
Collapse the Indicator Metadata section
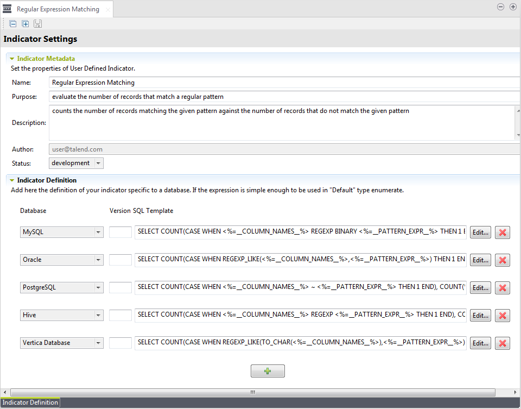(11, 58)
